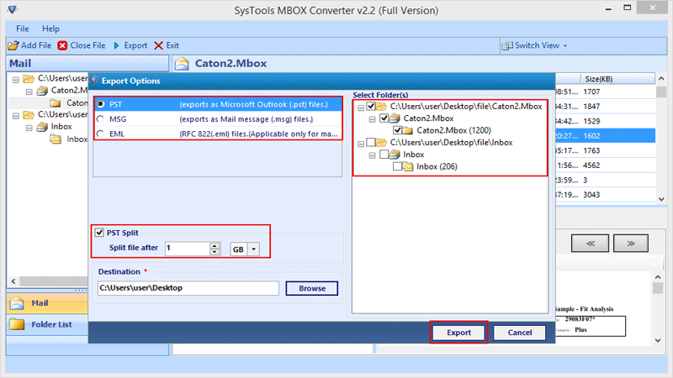Click the next page >> button
Screen dimensions: 673x378
(631, 244)
